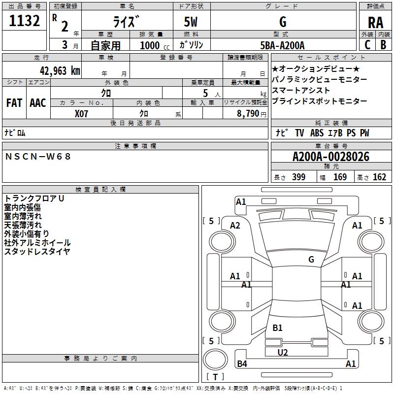
Task: Click the chassis number "A200A-0028026"
Action: 331,157
